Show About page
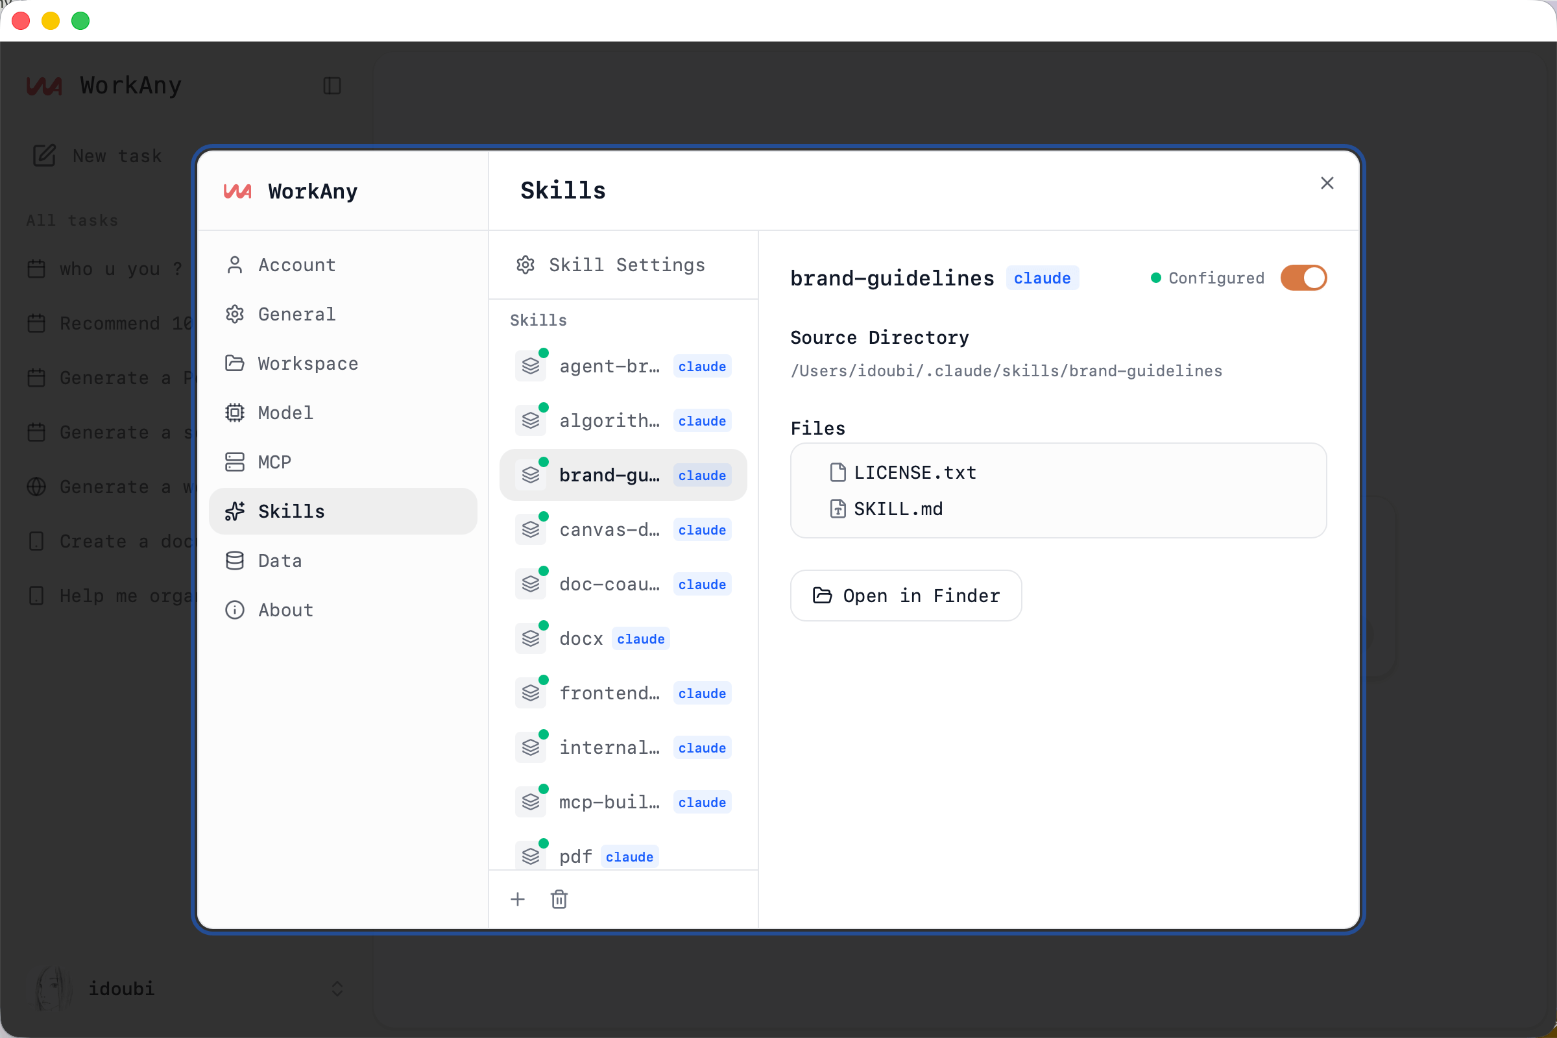 343,610
